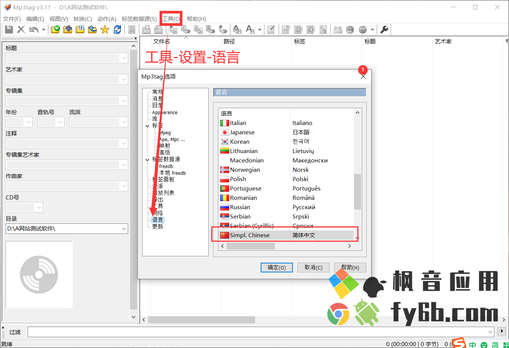Select Japanese in the language list
This screenshot has height=348, width=509.
click(287, 132)
